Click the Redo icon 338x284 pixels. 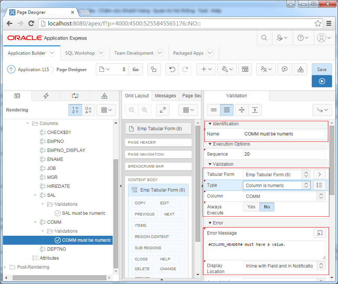point(185,69)
